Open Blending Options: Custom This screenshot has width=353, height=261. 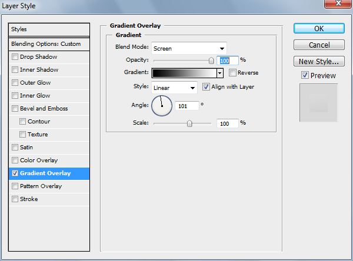pos(49,44)
